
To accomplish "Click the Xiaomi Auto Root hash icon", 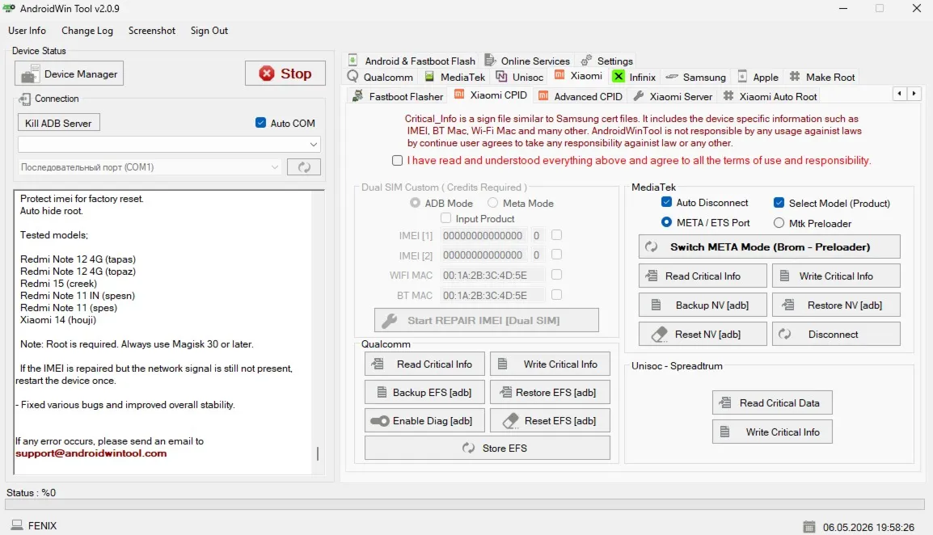I will point(728,96).
